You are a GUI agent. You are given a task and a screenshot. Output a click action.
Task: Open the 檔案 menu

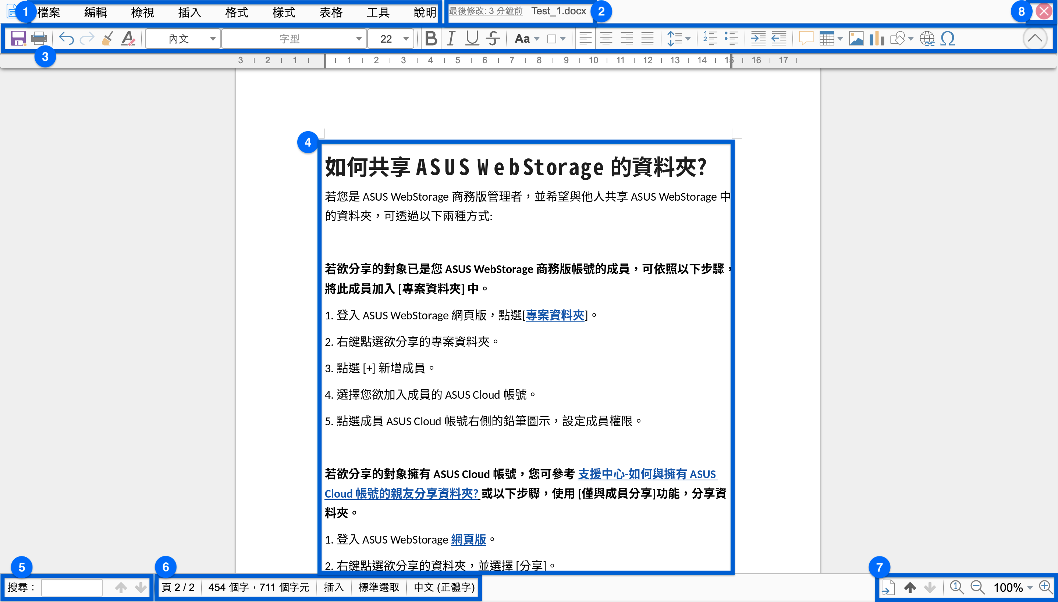[49, 12]
